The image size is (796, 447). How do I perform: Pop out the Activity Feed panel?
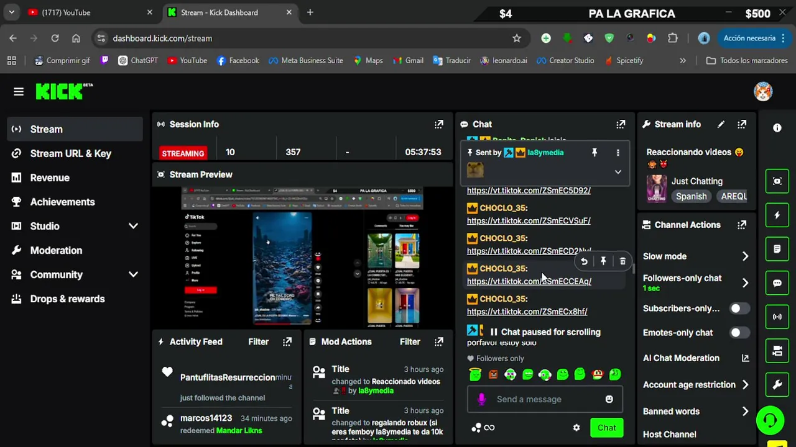pyautogui.click(x=287, y=341)
